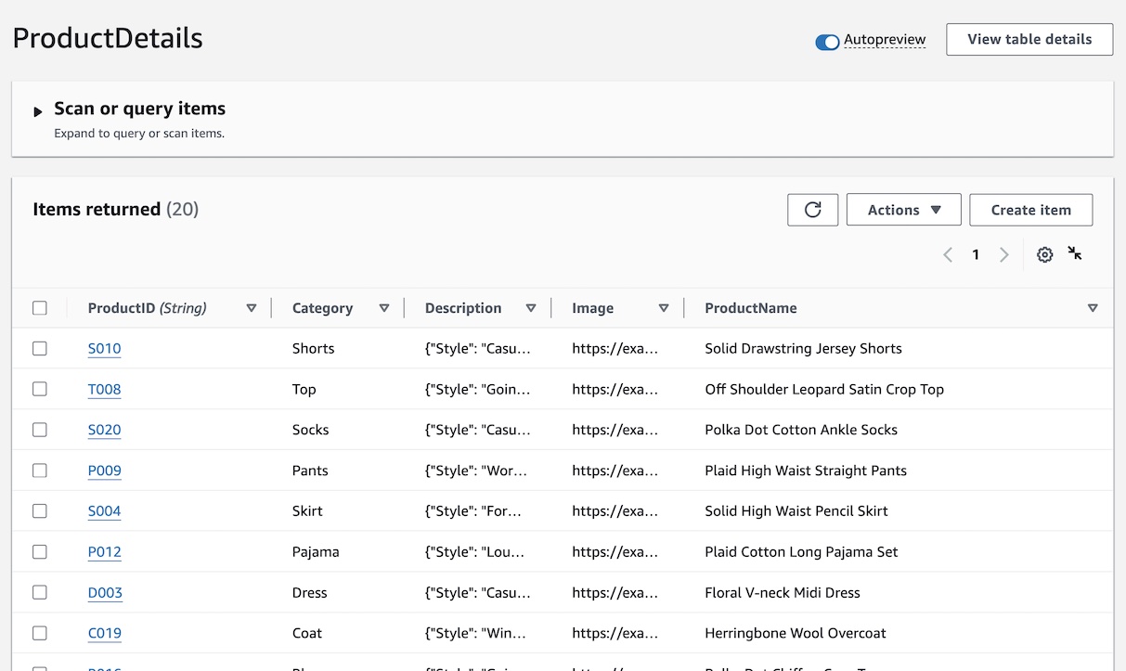Check the box for item S010
This screenshot has height=671, width=1126.
point(40,349)
